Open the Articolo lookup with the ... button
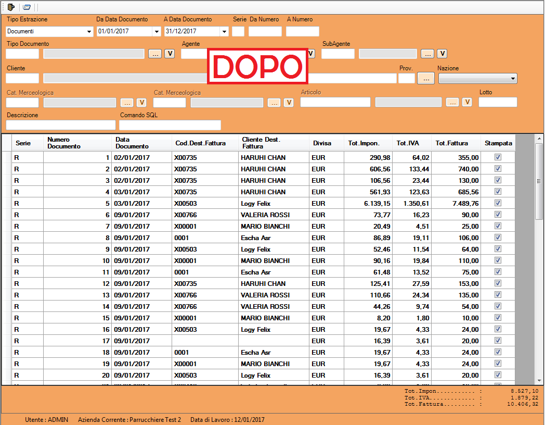 (452, 102)
